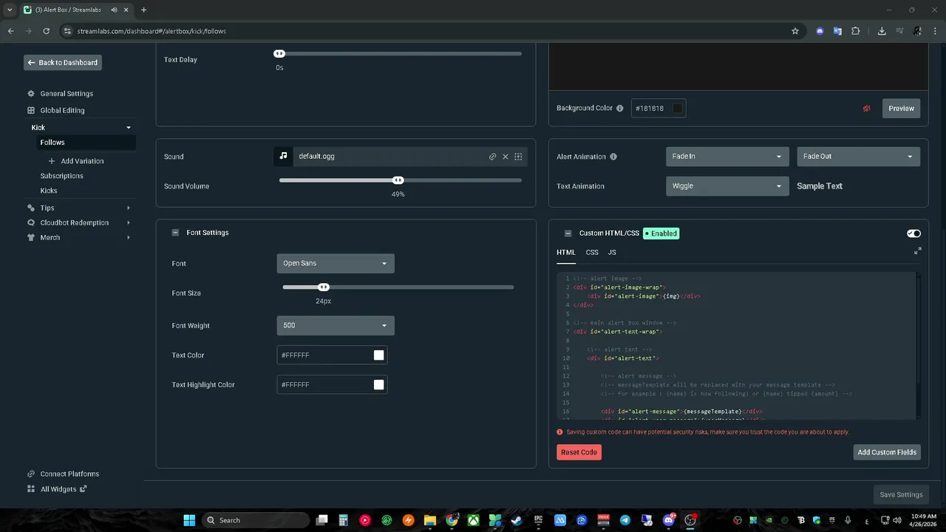Switch to the CSS code tab
The width and height of the screenshot is (946, 532).
click(x=592, y=253)
